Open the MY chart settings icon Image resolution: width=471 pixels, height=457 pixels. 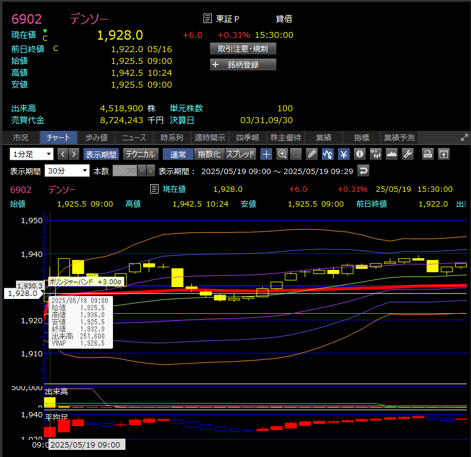coord(376,155)
